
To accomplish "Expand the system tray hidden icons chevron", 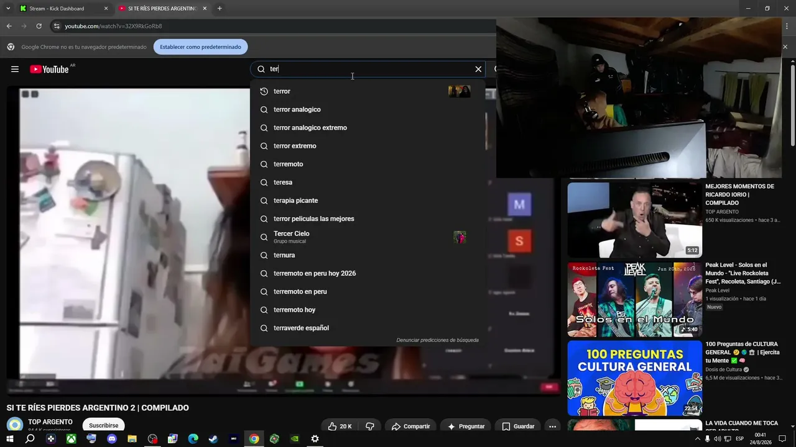I will click(697, 439).
